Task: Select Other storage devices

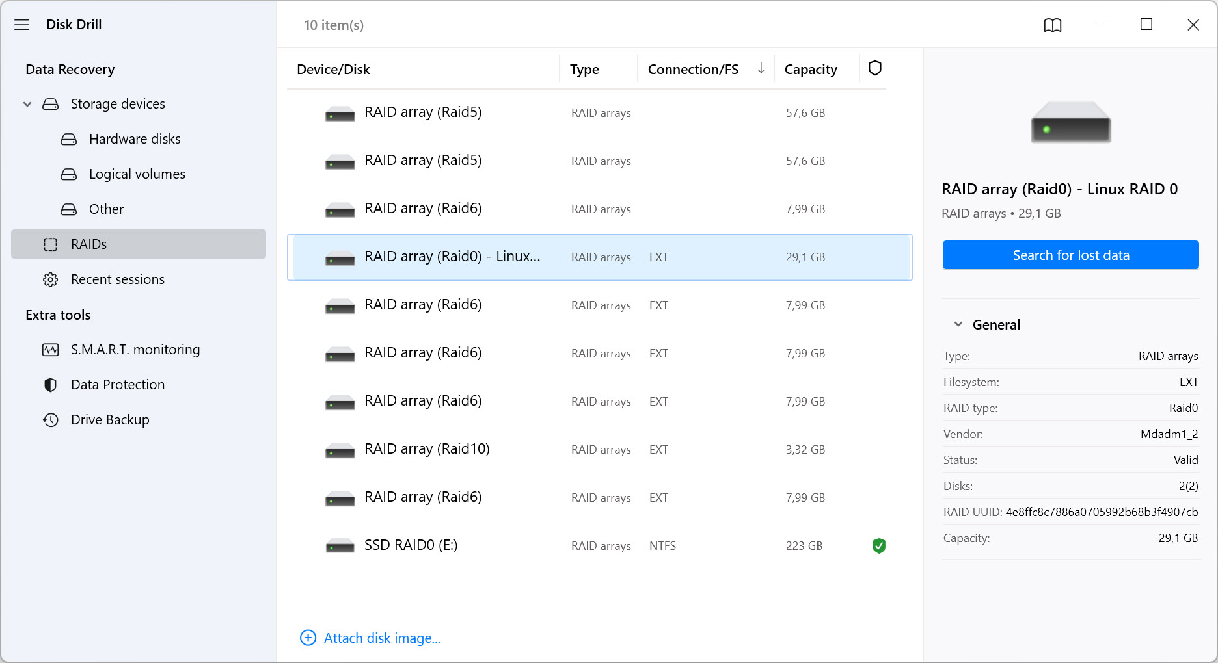Action: click(106, 209)
